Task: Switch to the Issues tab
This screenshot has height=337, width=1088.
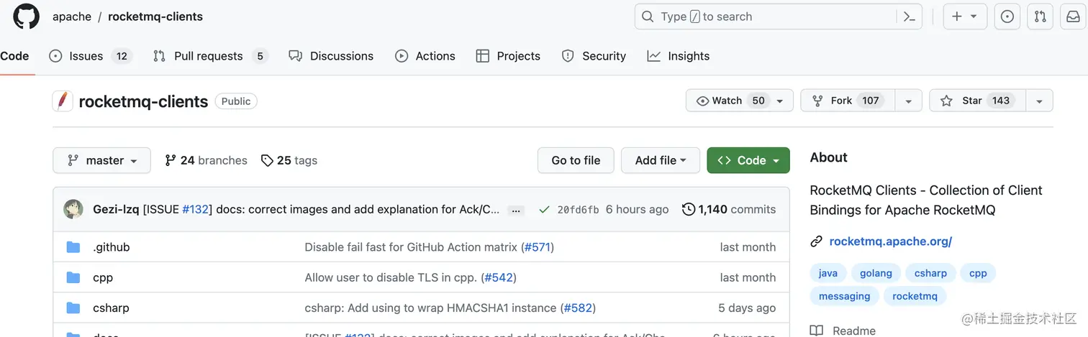Action: tap(86, 56)
